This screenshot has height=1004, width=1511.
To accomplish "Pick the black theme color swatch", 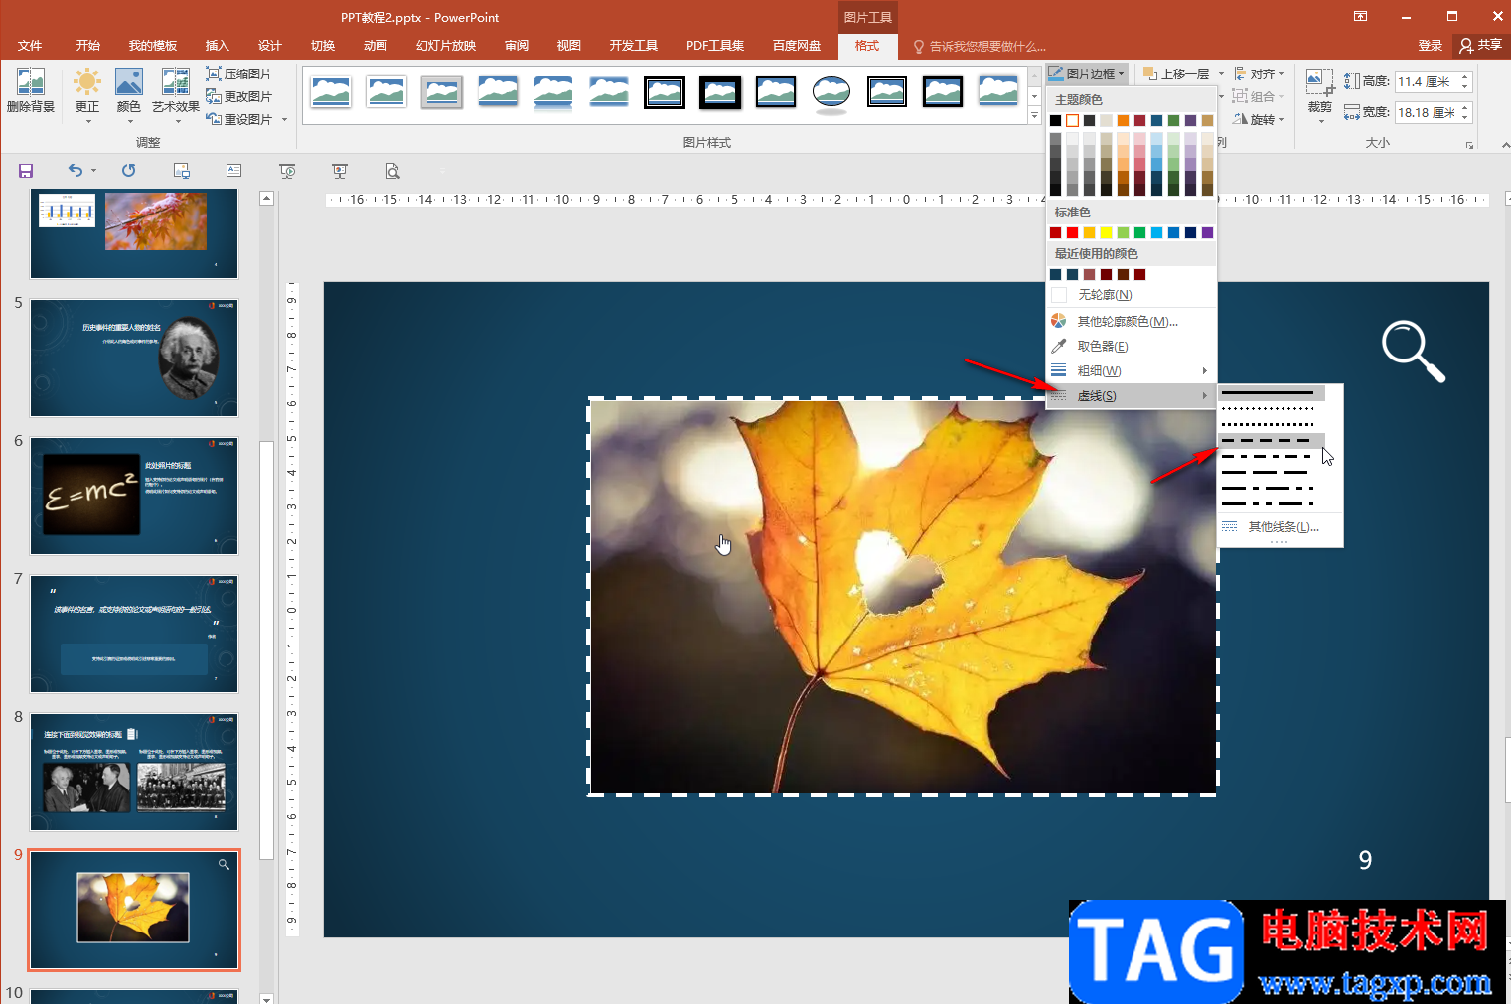I will click(1055, 120).
